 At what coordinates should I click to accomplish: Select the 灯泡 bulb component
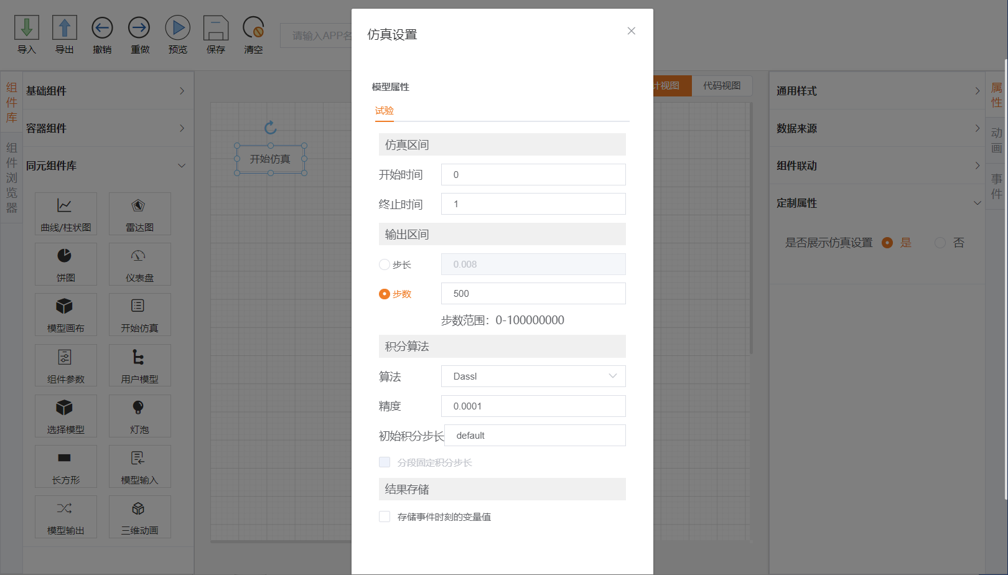pos(139,416)
